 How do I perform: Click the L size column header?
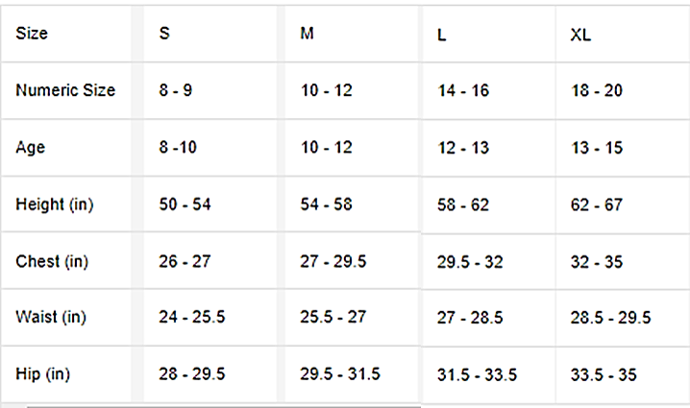tap(441, 36)
